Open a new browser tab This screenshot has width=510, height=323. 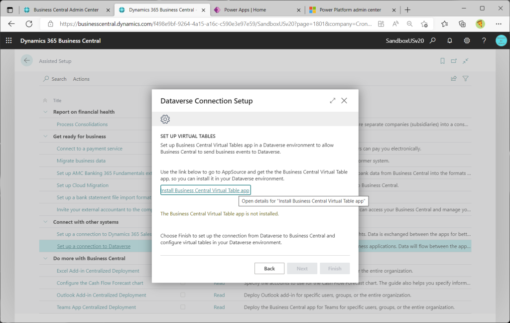(x=407, y=10)
